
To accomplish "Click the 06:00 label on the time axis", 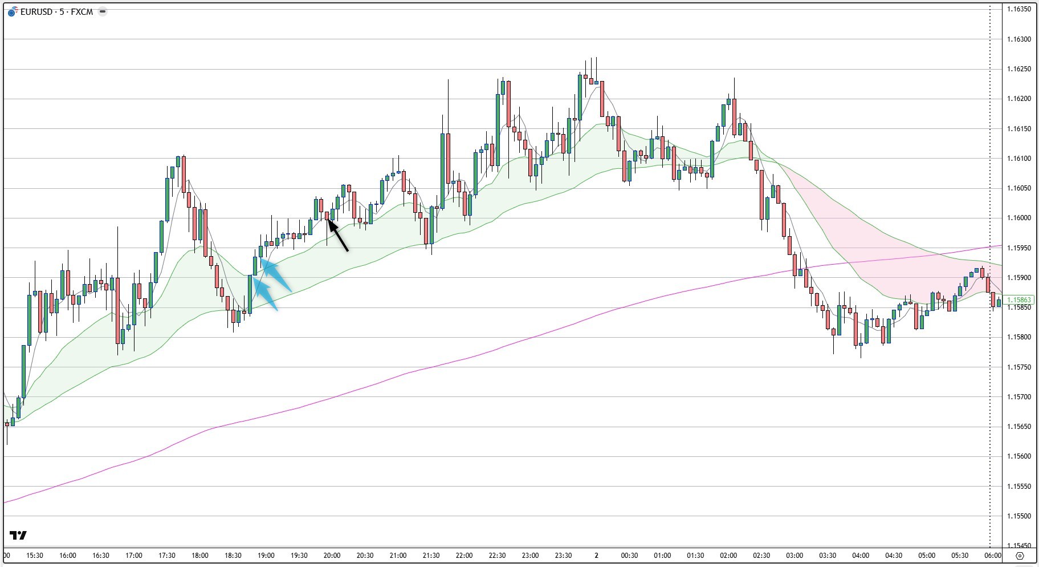I will click(x=993, y=554).
